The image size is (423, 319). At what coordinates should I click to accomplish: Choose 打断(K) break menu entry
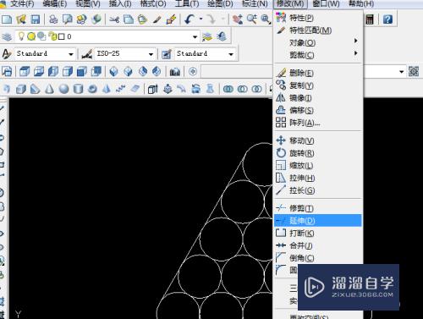click(x=318, y=233)
